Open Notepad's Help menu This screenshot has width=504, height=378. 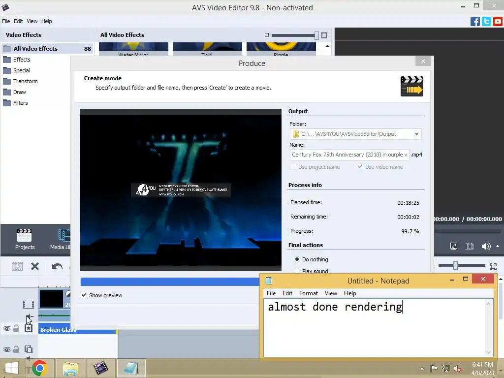pyautogui.click(x=350, y=293)
